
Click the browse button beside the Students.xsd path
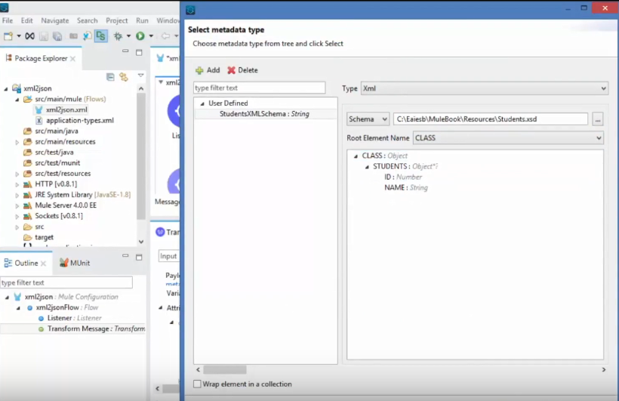(x=598, y=119)
